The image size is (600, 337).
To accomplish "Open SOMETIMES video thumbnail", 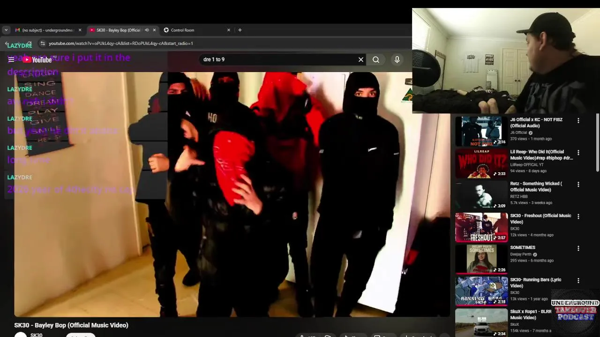I will tap(481, 259).
